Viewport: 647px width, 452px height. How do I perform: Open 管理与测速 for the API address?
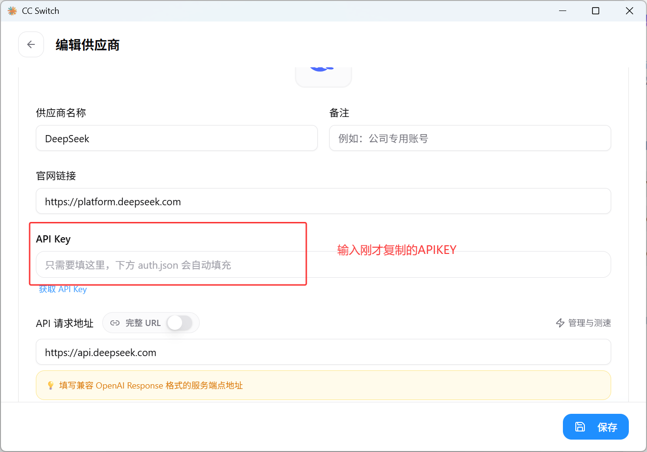tap(583, 323)
